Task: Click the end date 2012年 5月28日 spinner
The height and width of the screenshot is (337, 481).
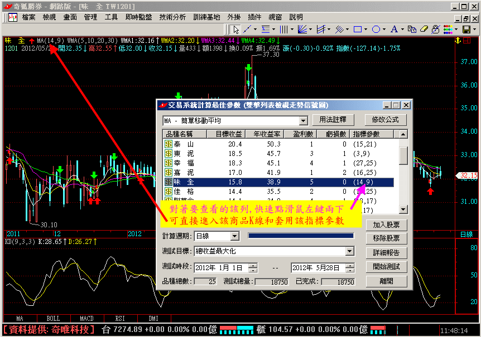Action: tap(350, 268)
